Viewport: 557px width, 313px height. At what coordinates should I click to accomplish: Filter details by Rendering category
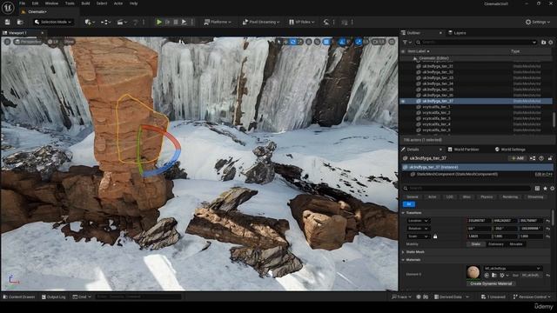(510, 197)
